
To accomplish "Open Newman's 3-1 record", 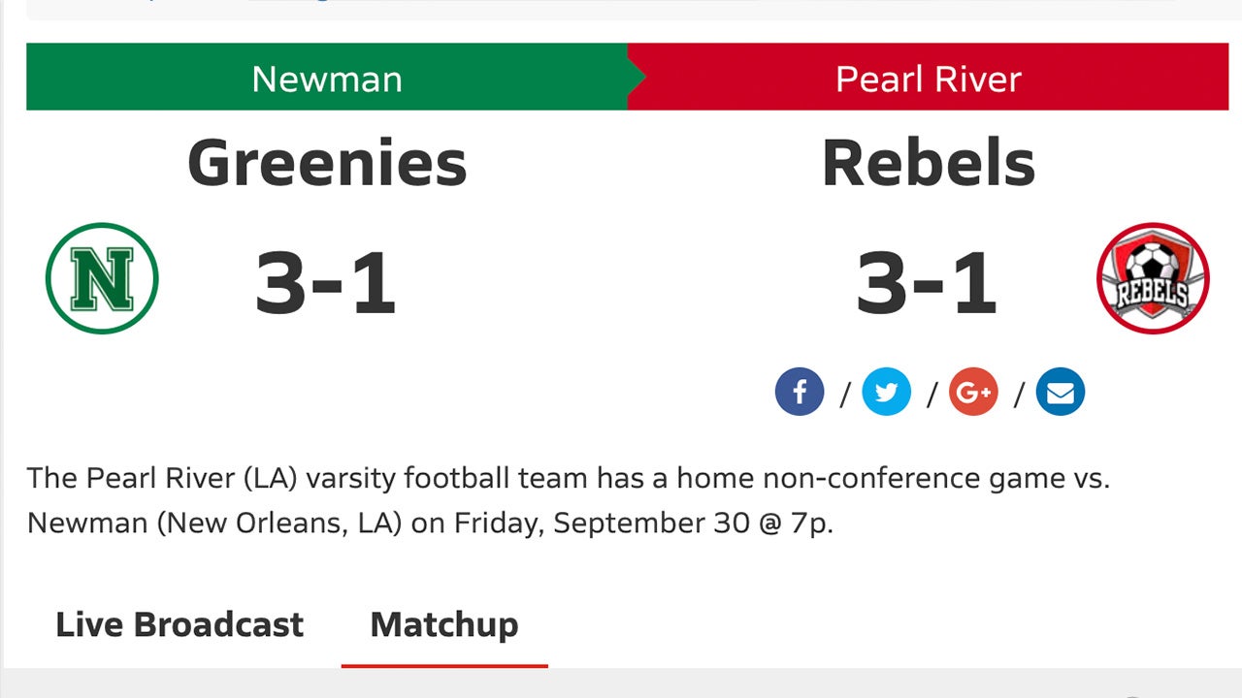I will click(327, 282).
